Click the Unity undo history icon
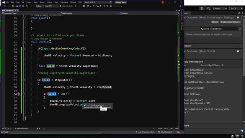 pos(202,8)
